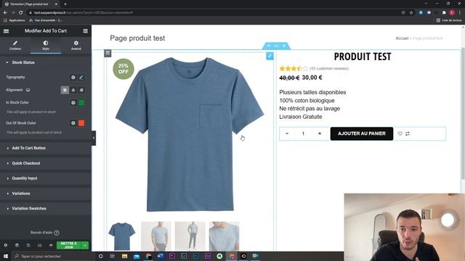Open save options arrow next to Mettre à jour

coord(85,245)
